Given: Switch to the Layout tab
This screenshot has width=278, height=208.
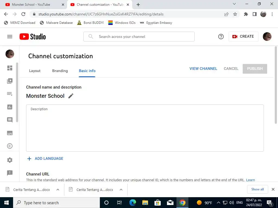Looking at the screenshot, I should pos(35,71).
